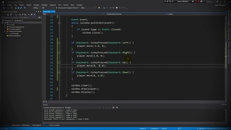Collapse while loop block at line 24
This screenshot has height=130, width=231.
click(x=59, y=23)
